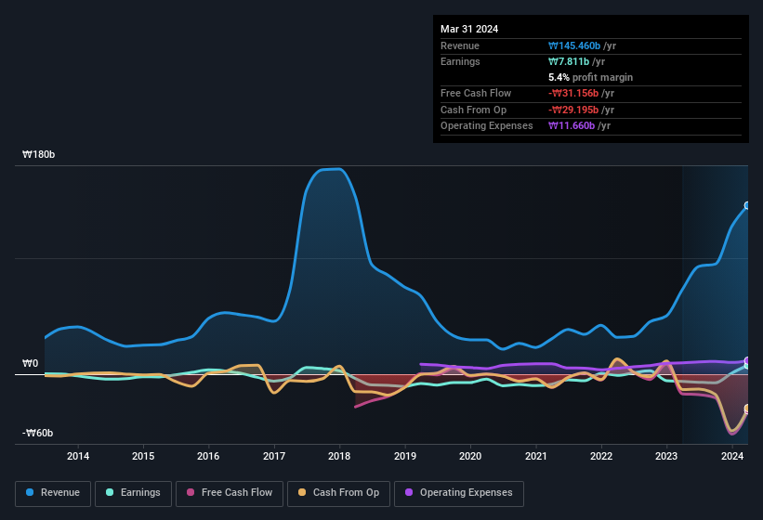Click the Revenue end-point marker on chart
The width and height of the screenshot is (763, 520).
[x=747, y=205]
